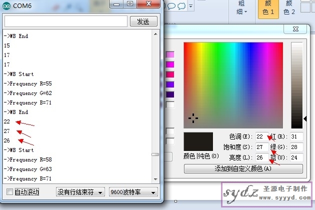Open the 9600波特率 baud rate dropdown
Screen dimensions: 315x210
[133, 192]
